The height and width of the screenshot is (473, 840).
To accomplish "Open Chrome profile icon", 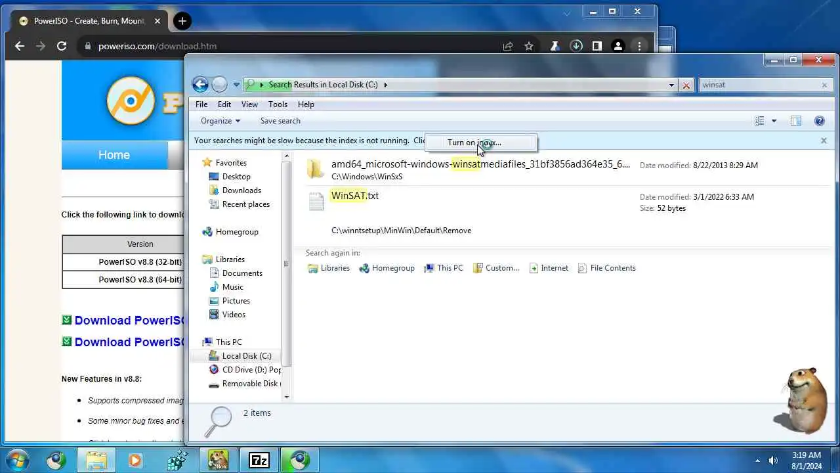I will pos(618,46).
